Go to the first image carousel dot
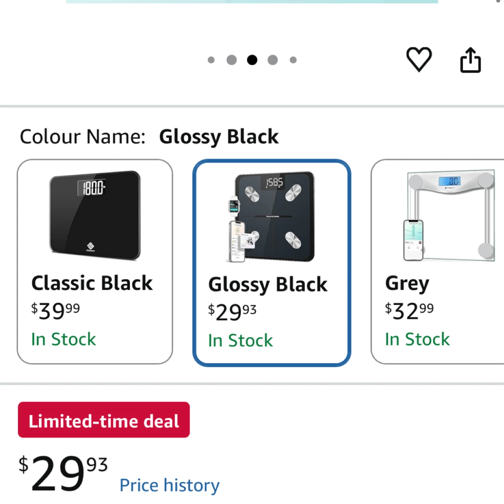Viewport: 504px width, 504px height. click(211, 60)
